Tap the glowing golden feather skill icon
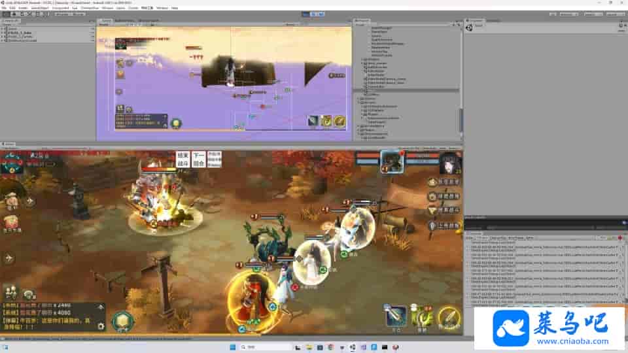Viewport: 628px width, 353px height. (x=449, y=317)
